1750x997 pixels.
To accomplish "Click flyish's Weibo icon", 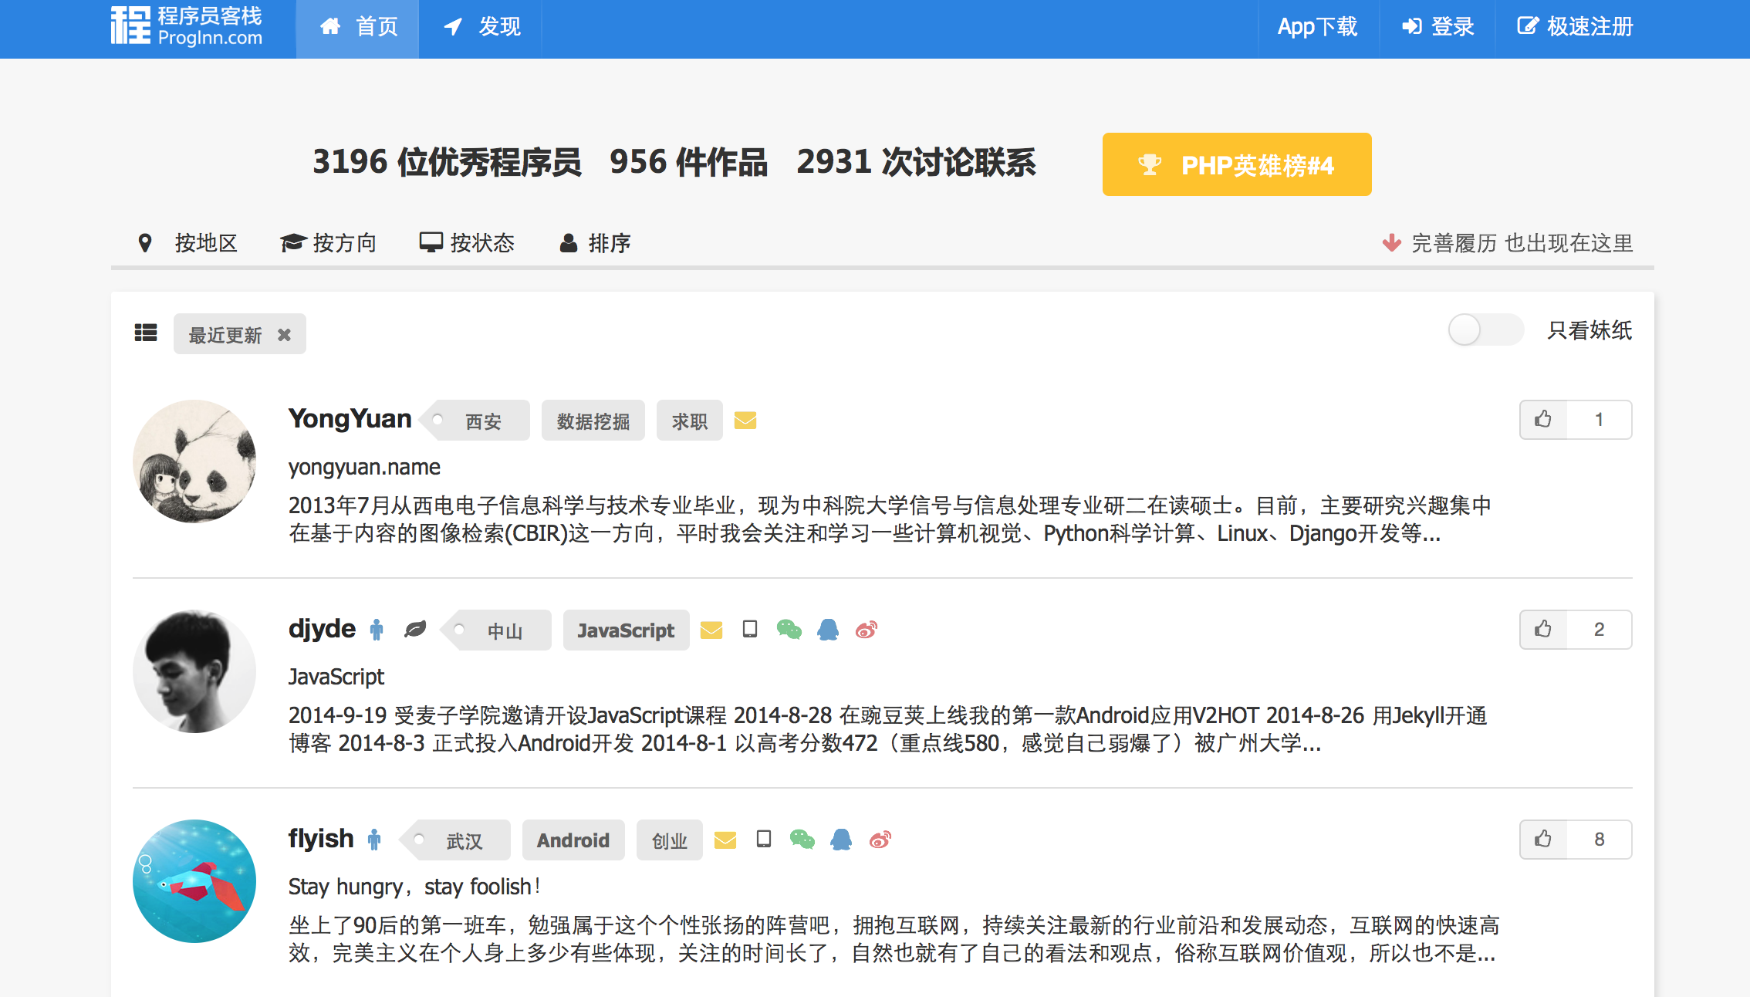I will 880,840.
